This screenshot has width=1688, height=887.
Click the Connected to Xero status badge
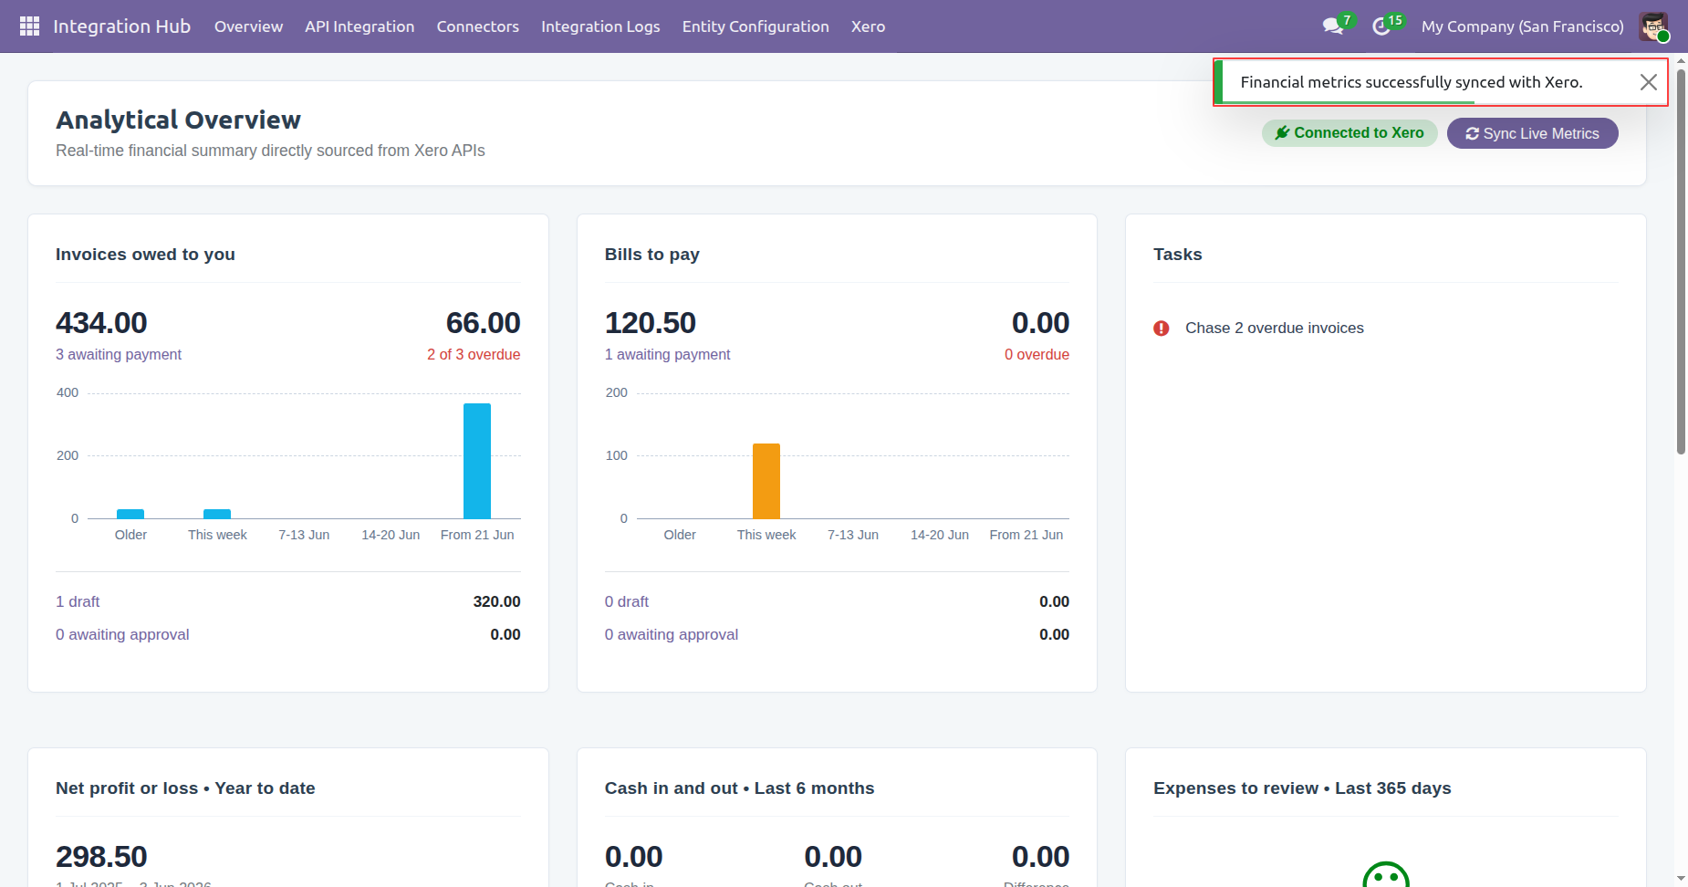[1349, 133]
